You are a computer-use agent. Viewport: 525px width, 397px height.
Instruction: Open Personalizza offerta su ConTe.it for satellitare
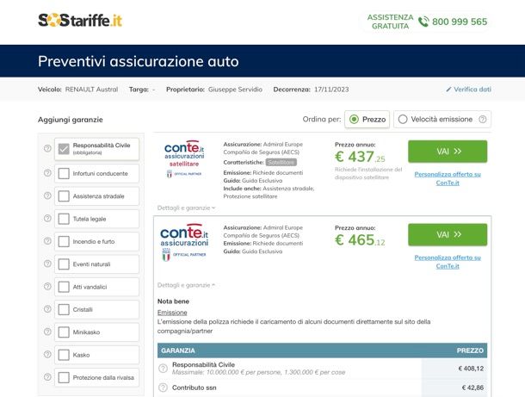(448, 178)
